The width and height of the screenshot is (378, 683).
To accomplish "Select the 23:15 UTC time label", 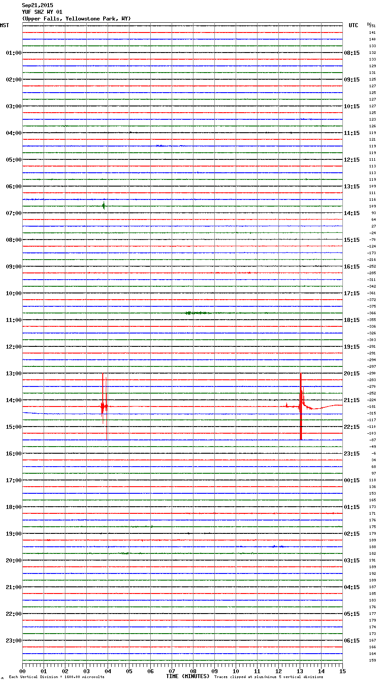I will click(352, 454).
